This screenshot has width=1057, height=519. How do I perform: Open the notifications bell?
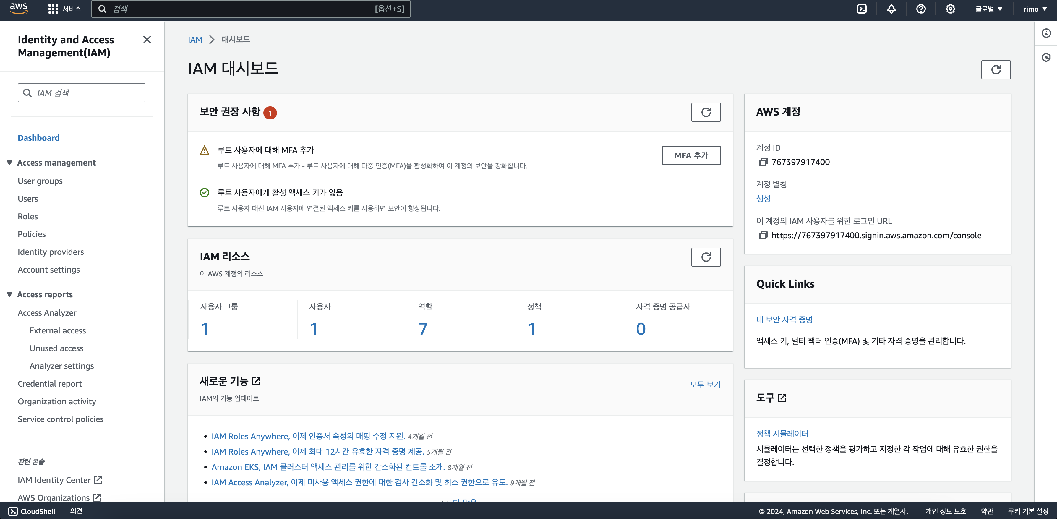[891, 9]
